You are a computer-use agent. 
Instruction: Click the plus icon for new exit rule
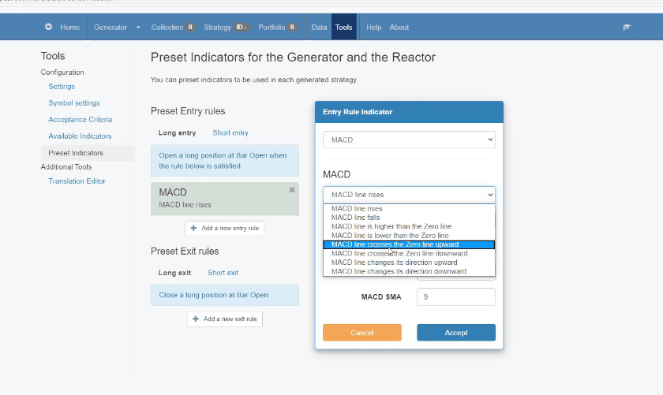point(195,319)
